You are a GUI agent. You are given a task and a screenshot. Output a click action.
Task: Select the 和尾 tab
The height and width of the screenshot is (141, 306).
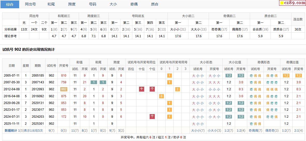[51, 4]
